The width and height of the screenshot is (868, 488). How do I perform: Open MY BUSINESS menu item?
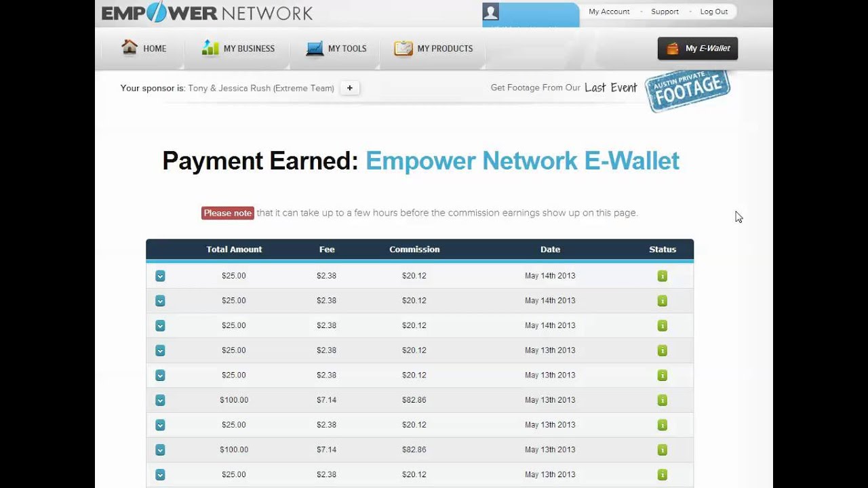[x=249, y=49]
